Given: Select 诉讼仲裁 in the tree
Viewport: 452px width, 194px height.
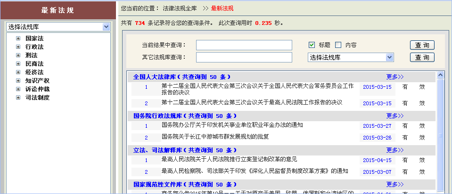Looking at the screenshot, I should click(38, 89).
